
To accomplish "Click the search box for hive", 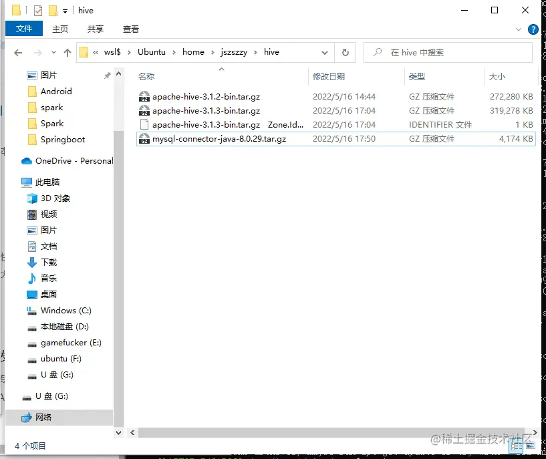I will point(448,53).
